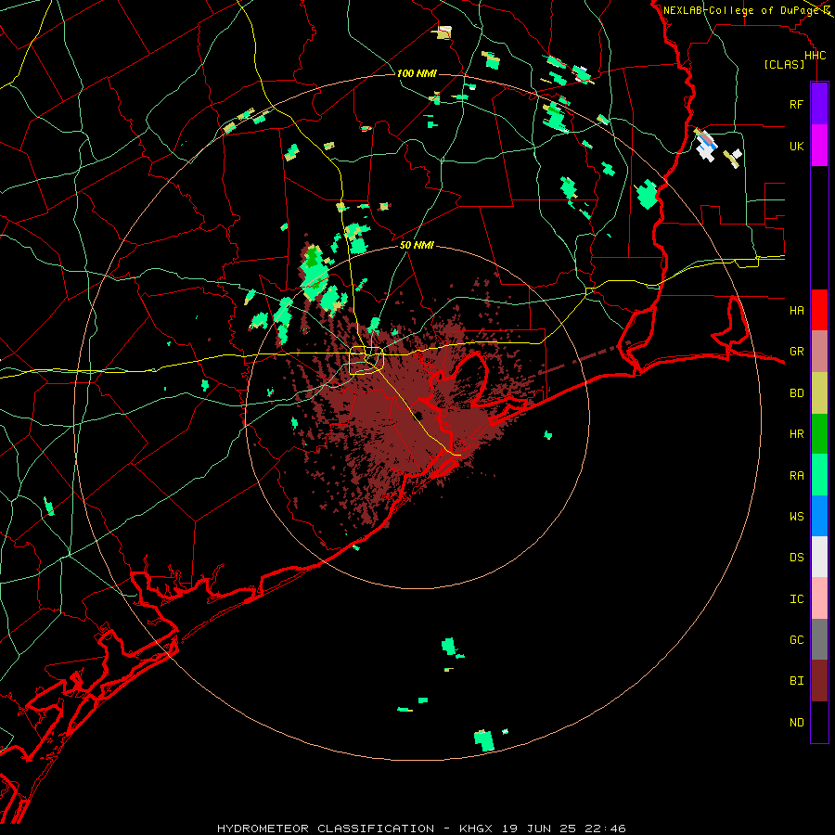Image resolution: width=835 pixels, height=835 pixels.
Task: Click the BI brown legend swatch
Action: (x=819, y=681)
